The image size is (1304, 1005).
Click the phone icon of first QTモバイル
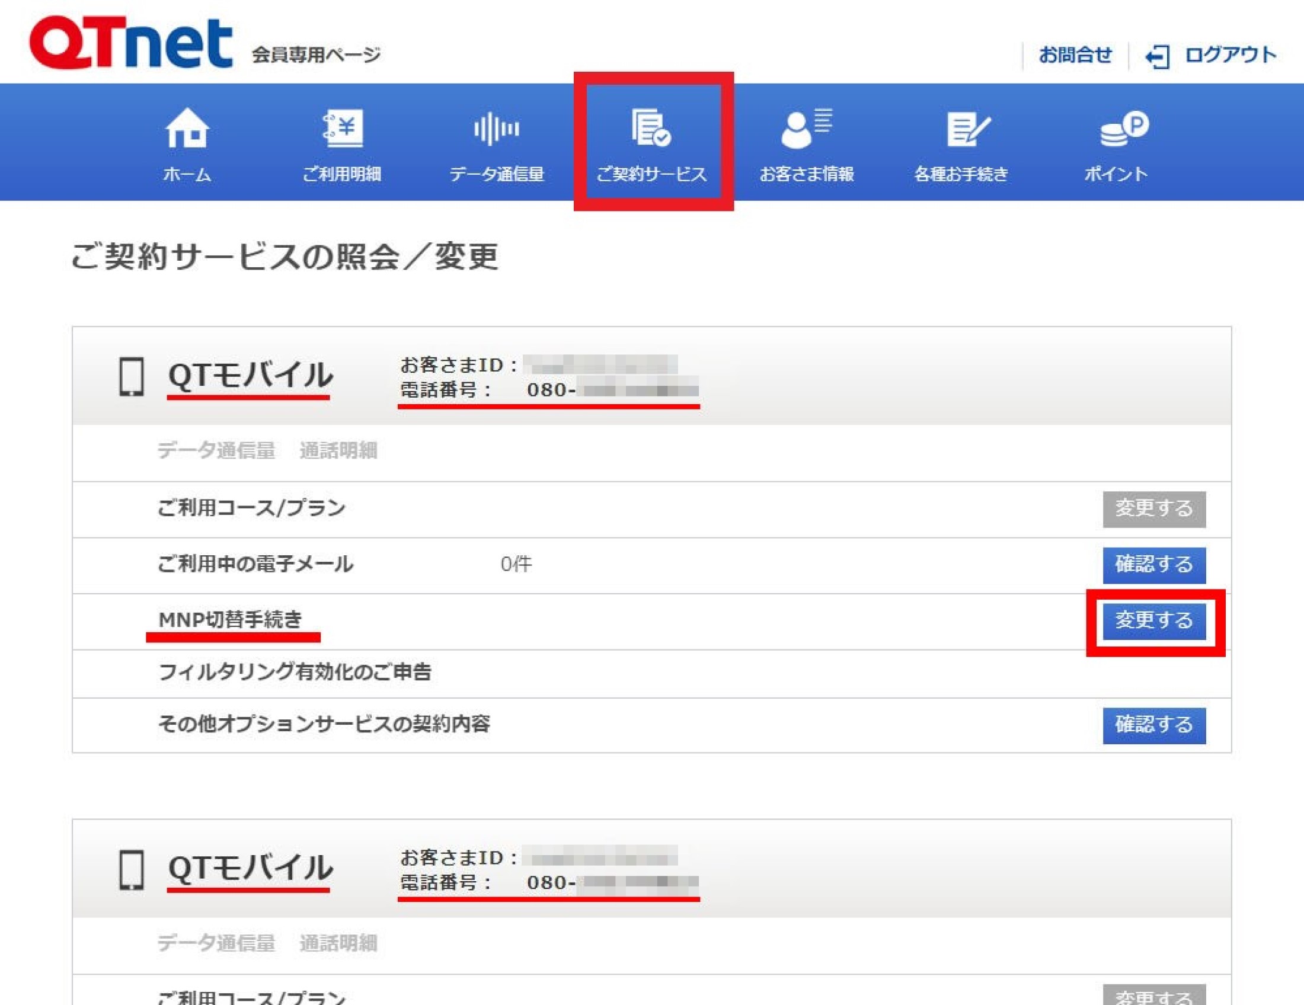point(132,376)
